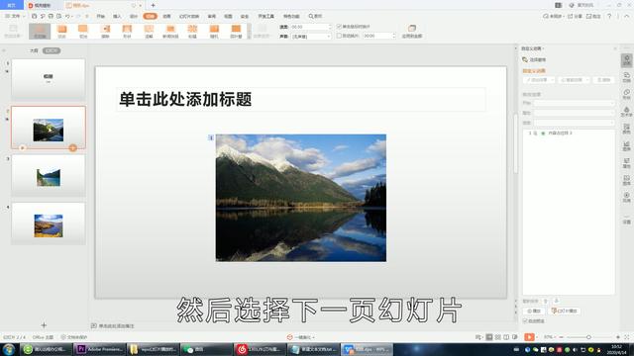Click notes placeholder below the slide

[x=113, y=325]
